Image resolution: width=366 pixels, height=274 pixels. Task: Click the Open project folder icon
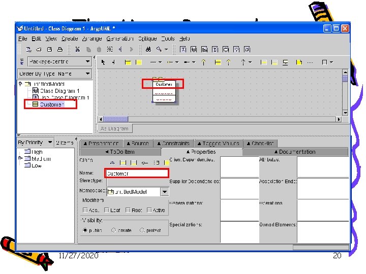pos(39,49)
